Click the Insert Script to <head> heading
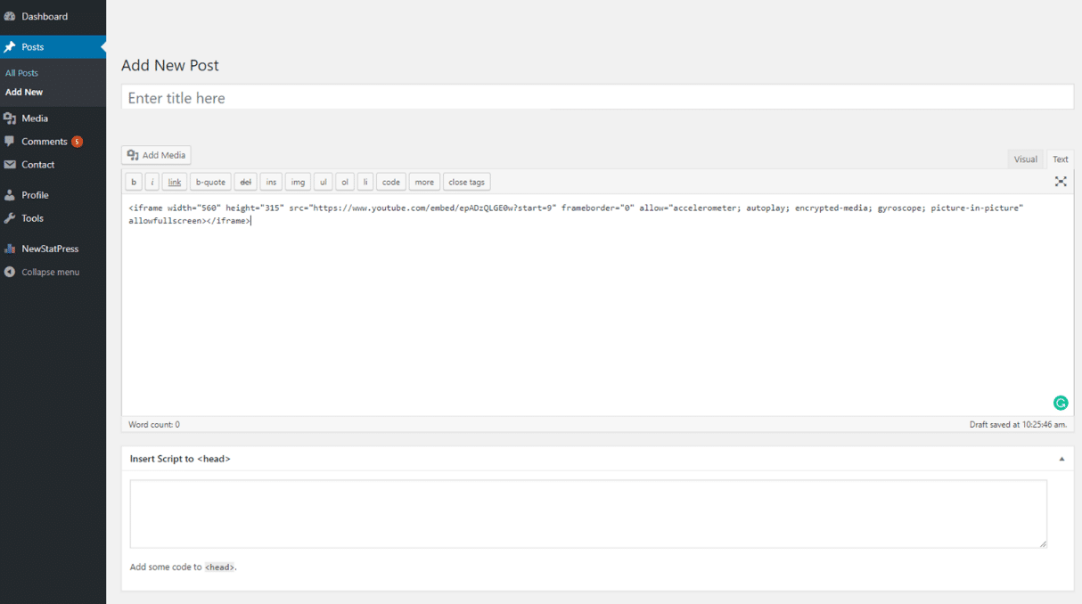Viewport: 1082px width, 604px height. tap(180, 459)
